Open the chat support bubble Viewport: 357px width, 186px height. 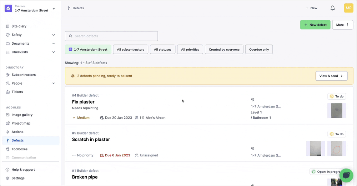[x=346, y=176]
